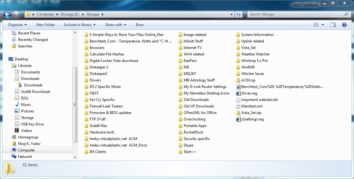Click the New Folder button
354x179 pixels.
coord(46,25)
